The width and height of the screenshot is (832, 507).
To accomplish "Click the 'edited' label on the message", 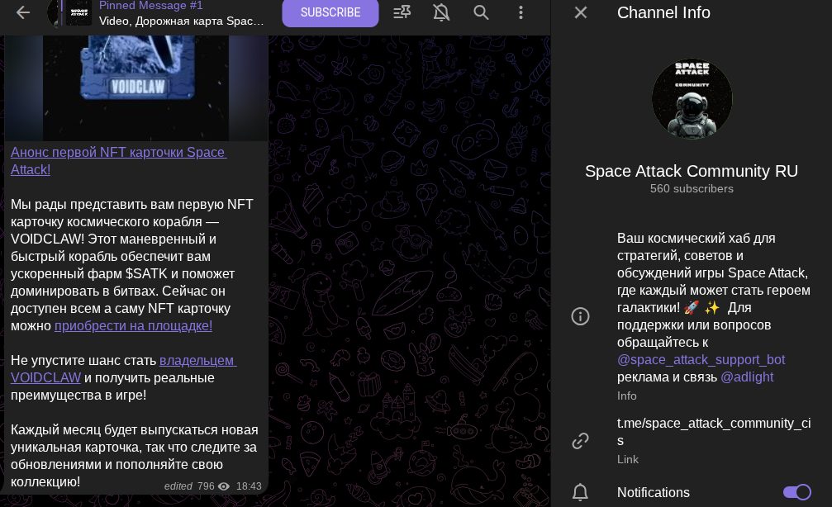I will [x=178, y=486].
